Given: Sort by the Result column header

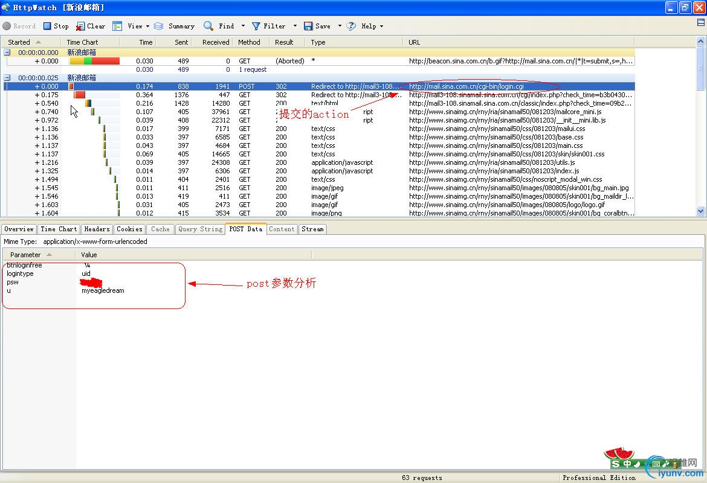Looking at the screenshot, I should point(287,42).
